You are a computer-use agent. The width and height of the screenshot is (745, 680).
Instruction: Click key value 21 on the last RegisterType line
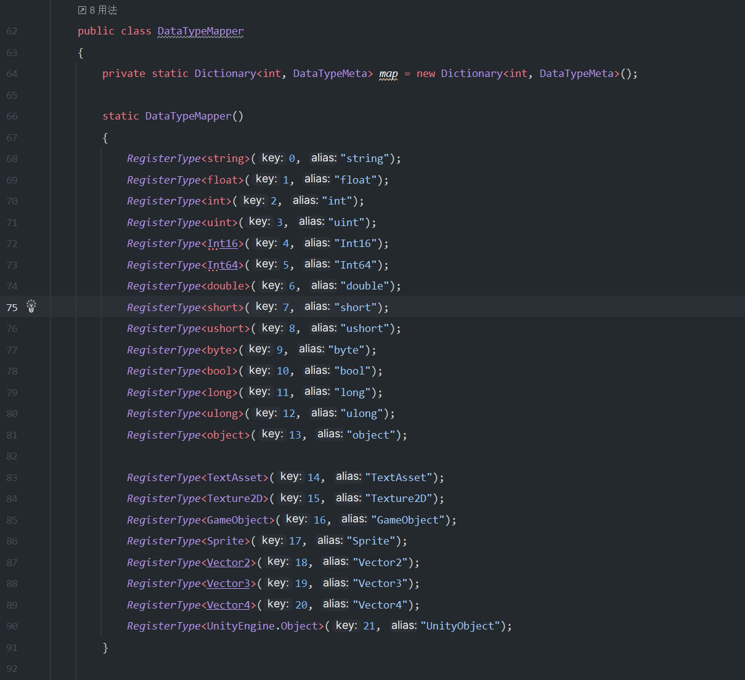(369, 626)
